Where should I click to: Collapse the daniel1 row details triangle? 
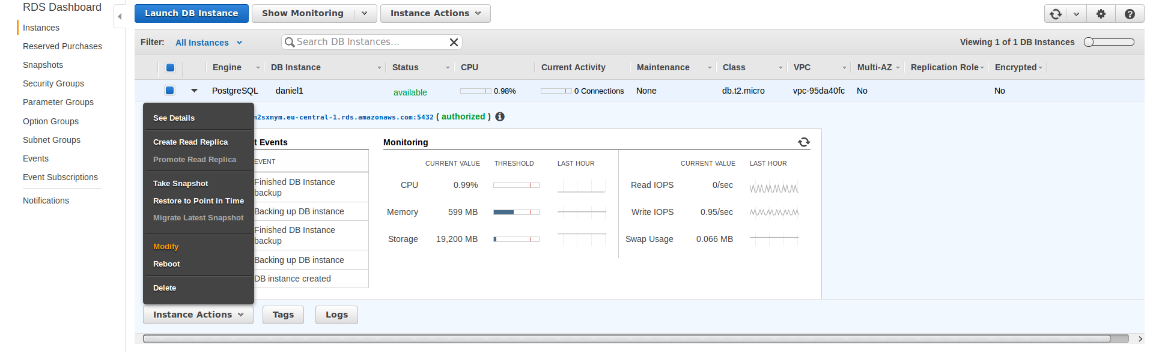click(x=194, y=91)
